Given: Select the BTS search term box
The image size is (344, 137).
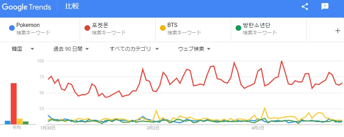Looking at the screenshot, I should click(193, 29).
